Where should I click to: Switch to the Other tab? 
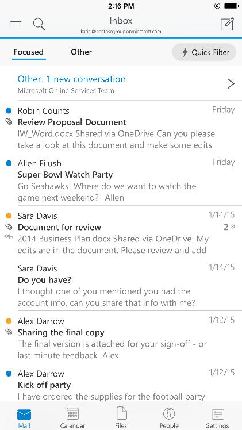tap(82, 52)
